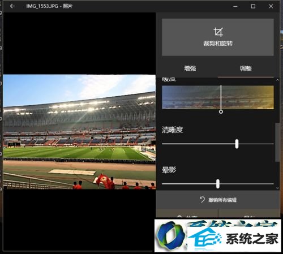The height and width of the screenshot is (254, 283).
Task: Switch to the 增强 tab
Action: 190,68
